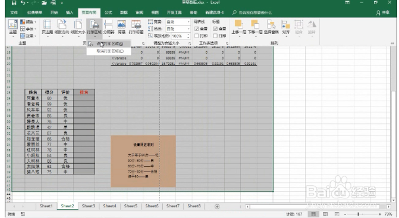Click the zoom slider handle

(359, 214)
